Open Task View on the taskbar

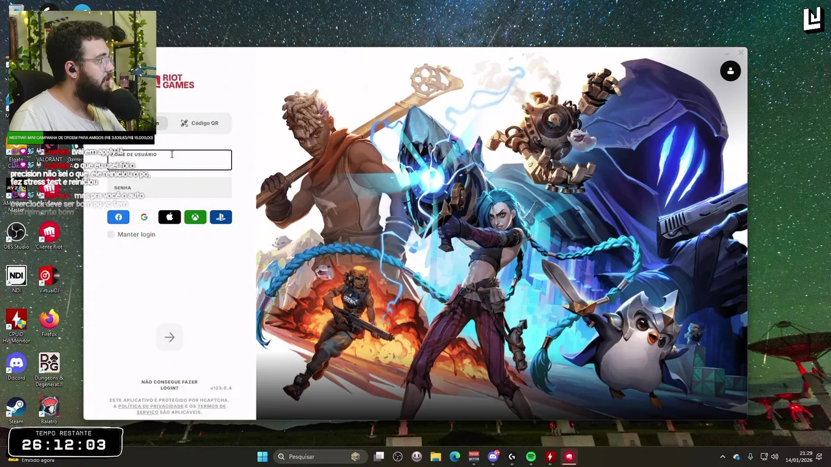click(x=379, y=457)
